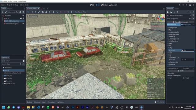Open Spotify from the taskbar
Image resolution: width=196 pixels, height=110 pixels.
(x=48, y=107)
